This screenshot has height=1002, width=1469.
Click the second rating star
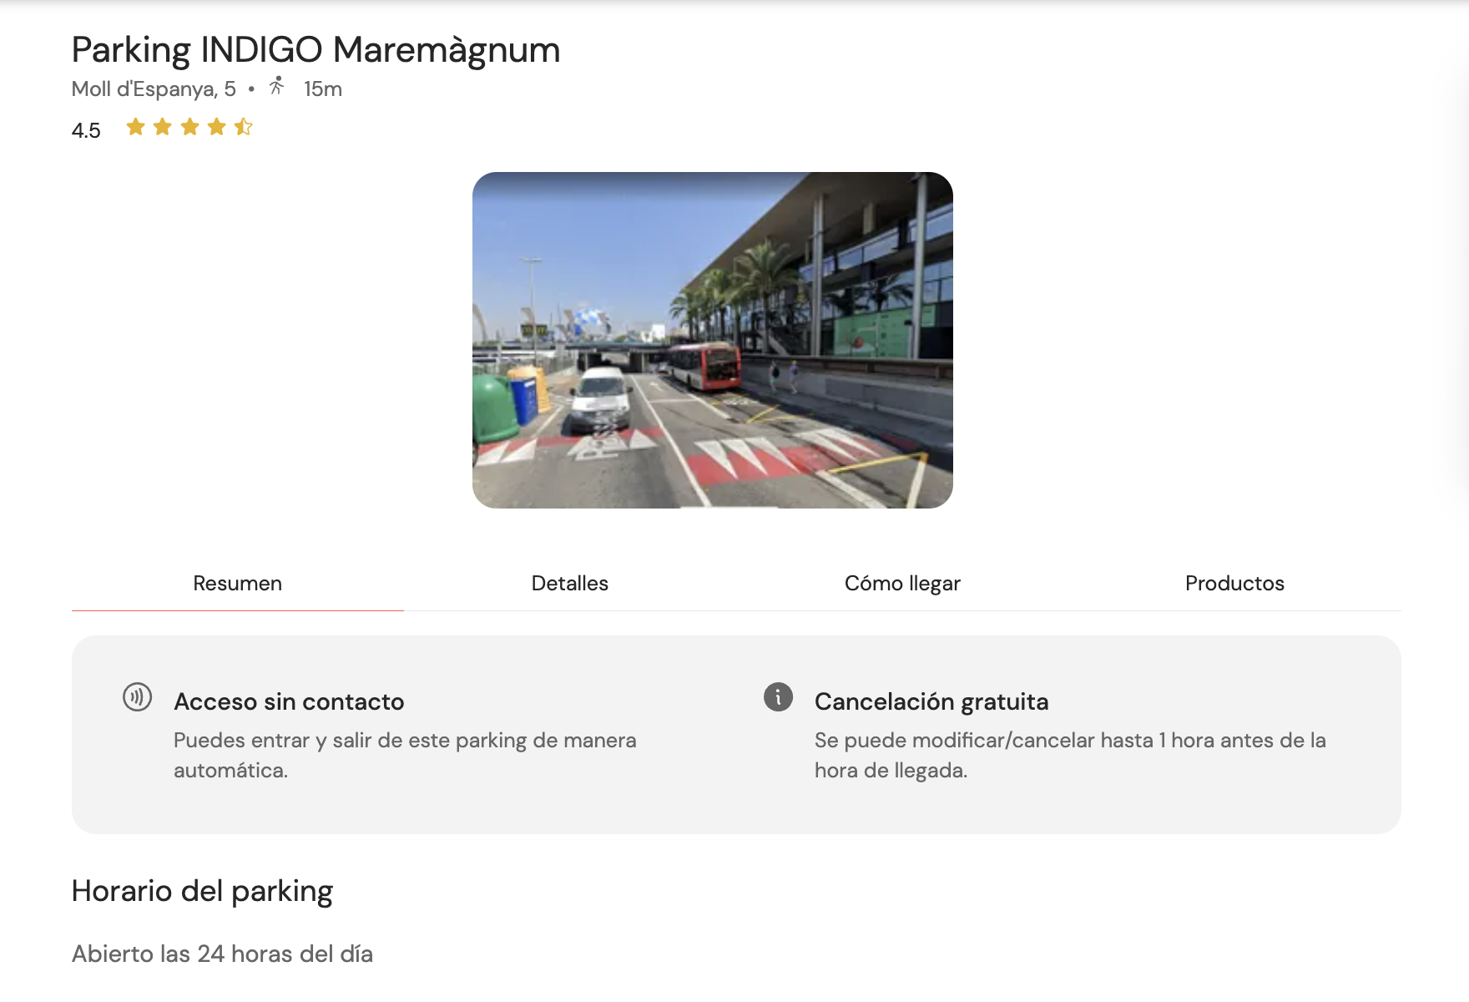[x=163, y=127]
